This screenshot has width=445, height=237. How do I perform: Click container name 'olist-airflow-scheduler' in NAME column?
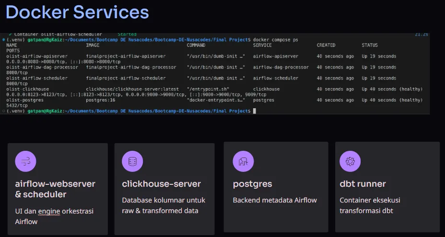[x=37, y=78]
